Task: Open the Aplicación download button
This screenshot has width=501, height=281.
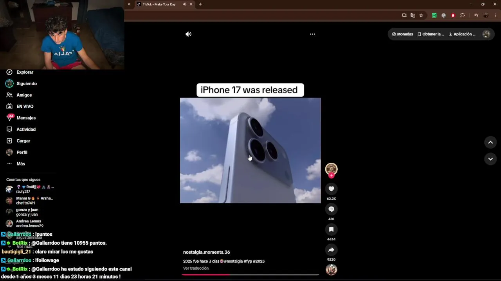Action: [x=462, y=34]
